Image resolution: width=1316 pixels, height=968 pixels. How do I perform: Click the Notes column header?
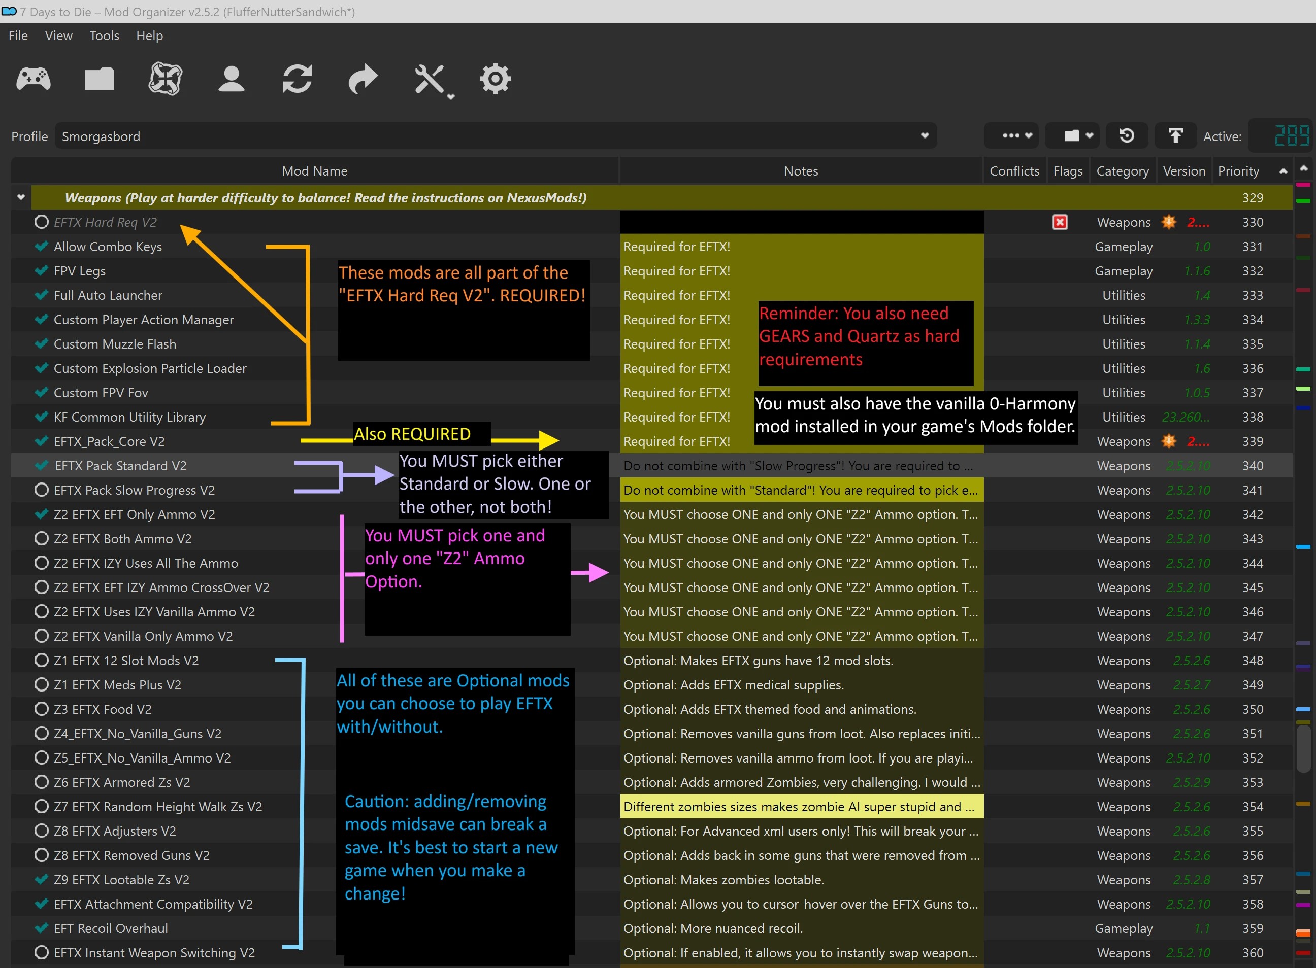801,171
